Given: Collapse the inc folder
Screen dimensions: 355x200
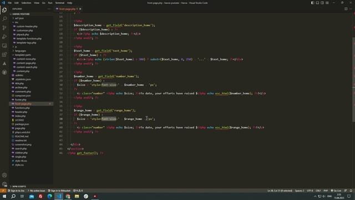Looking at the screenshot, I should (17, 22).
